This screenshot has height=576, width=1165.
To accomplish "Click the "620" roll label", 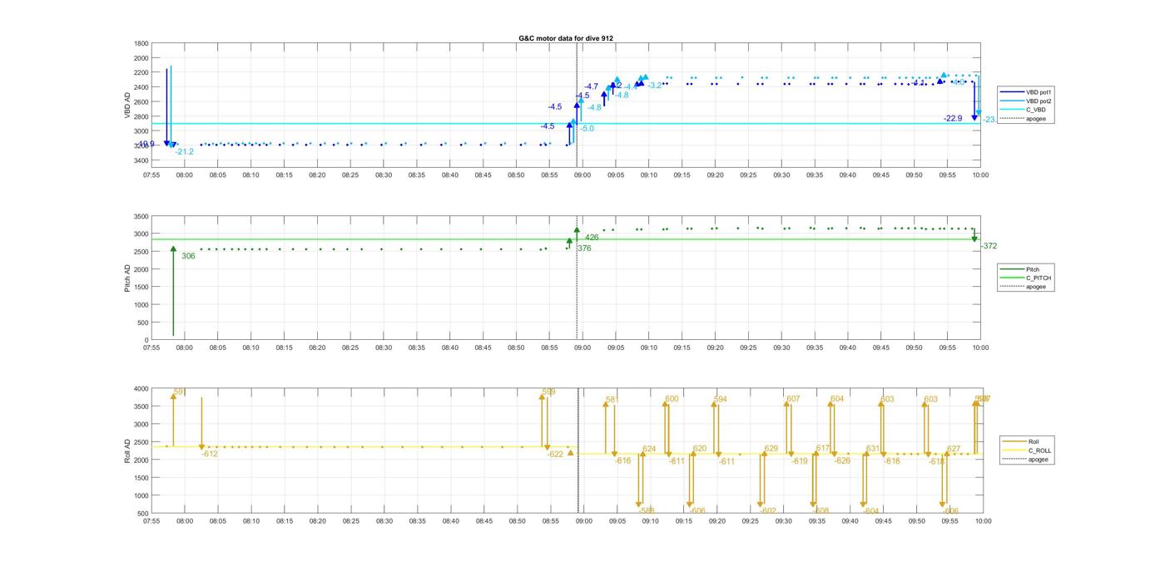I will [x=700, y=449].
